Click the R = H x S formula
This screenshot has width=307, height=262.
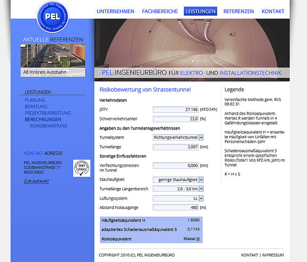(x=232, y=174)
